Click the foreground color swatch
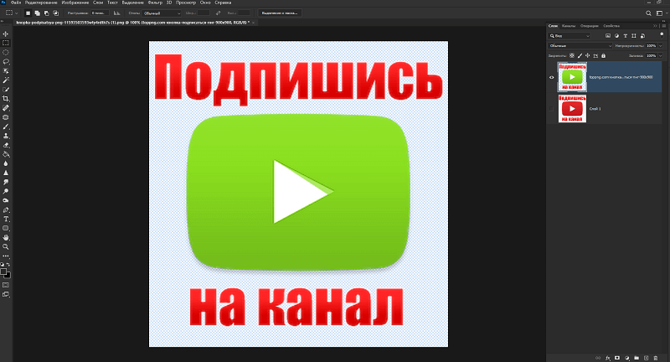 coord(3,271)
